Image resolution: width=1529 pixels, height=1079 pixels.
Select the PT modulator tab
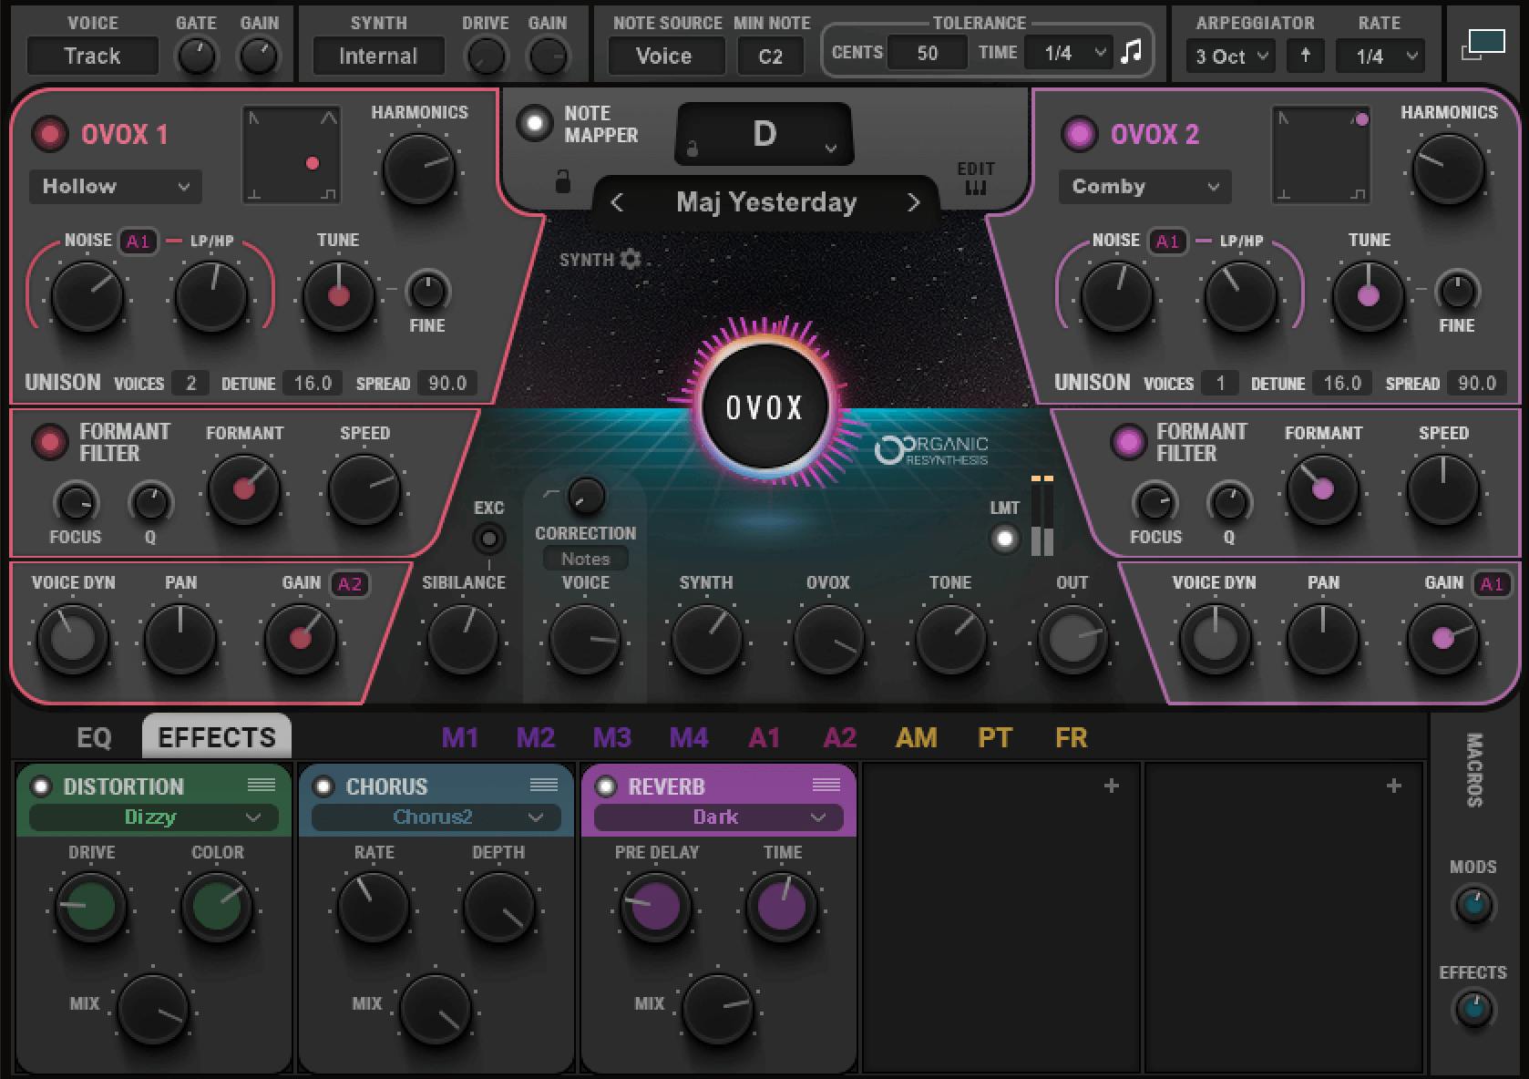click(x=995, y=737)
